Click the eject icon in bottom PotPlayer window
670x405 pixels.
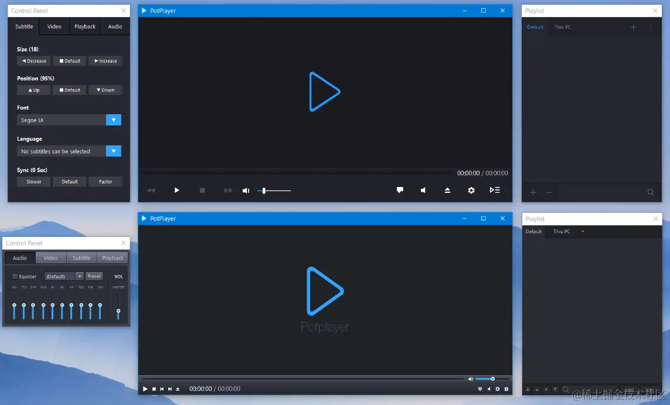(178, 389)
